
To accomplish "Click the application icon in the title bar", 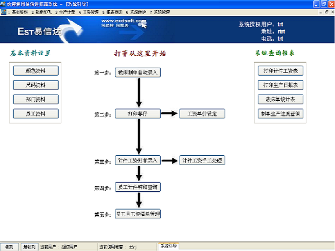I will (x=4, y=4).
